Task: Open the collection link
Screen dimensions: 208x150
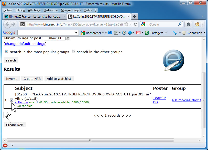Action: [x=21, y=102]
